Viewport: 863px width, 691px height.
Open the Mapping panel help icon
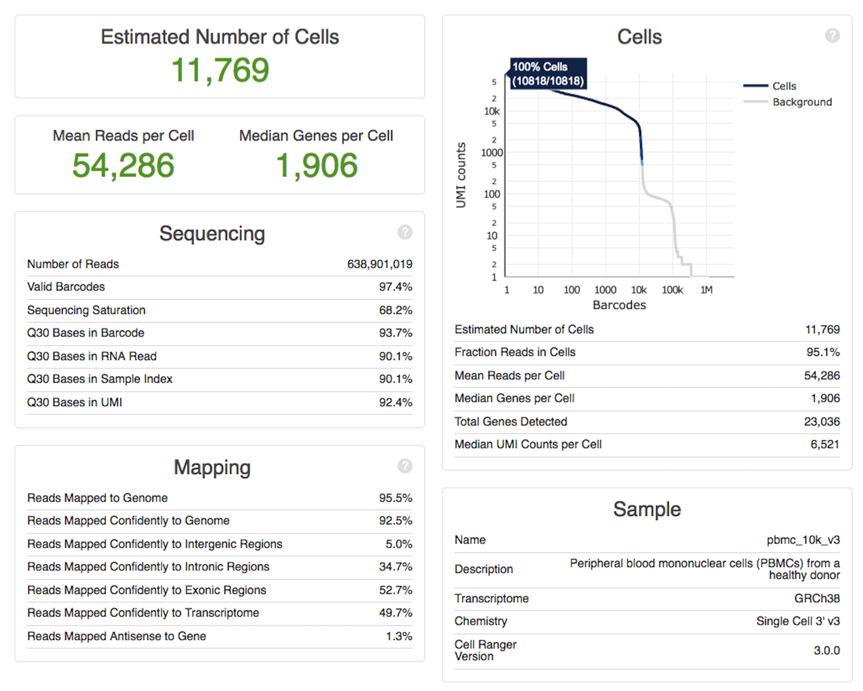click(x=405, y=466)
